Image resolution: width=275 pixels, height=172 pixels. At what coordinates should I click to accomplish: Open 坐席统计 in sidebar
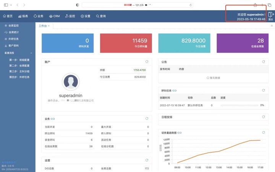point(11,32)
